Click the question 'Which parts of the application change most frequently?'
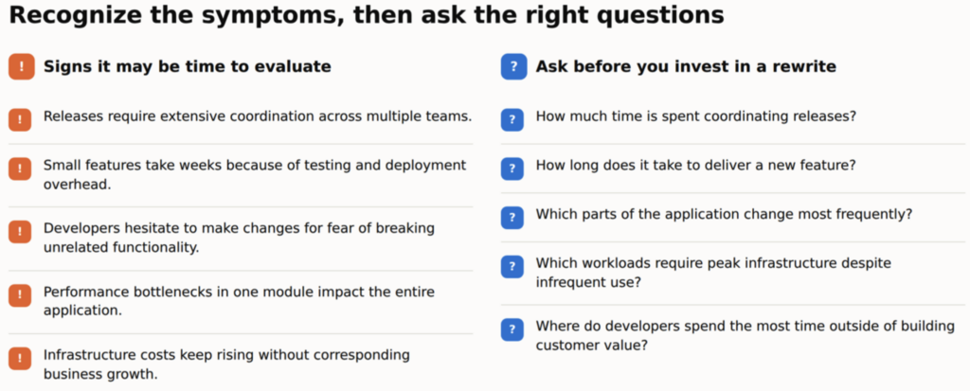 click(x=725, y=215)
